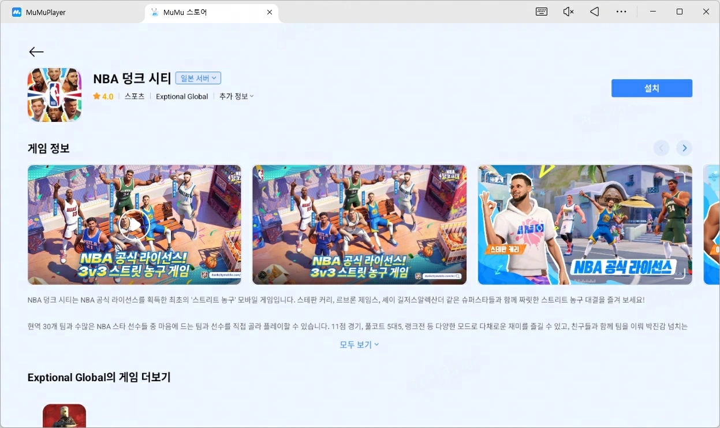Viewport: 720px width, 428px height.
Task: Click the 게임 정보 heading
Action: pos(49,148)
